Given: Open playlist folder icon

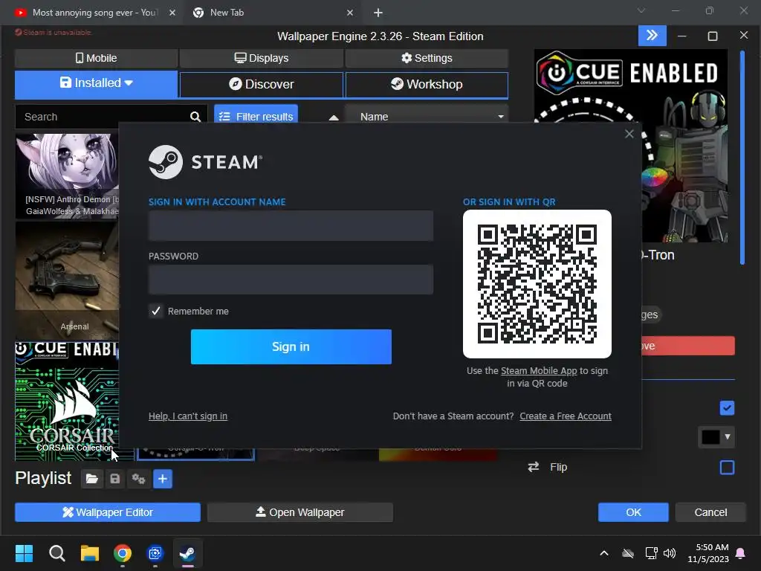Looking at the screenshot, I should [x=91, y=480].
